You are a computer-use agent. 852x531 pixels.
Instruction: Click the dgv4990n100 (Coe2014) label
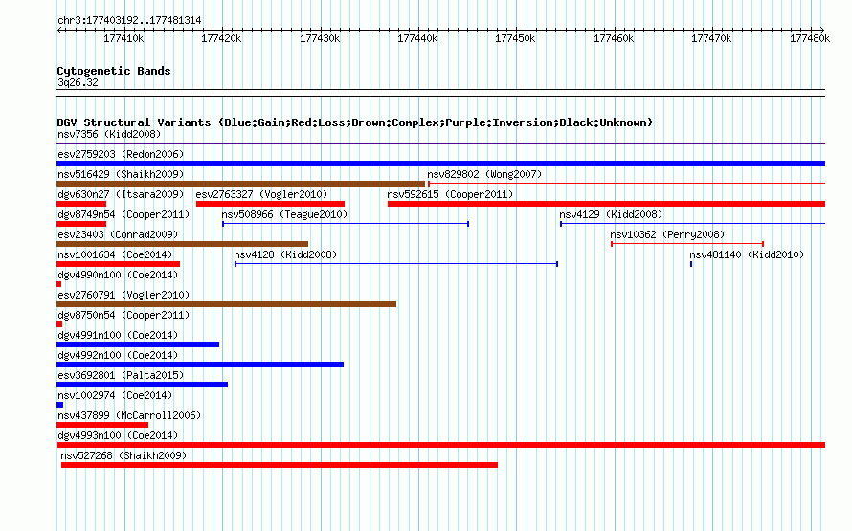coord(118,275)
